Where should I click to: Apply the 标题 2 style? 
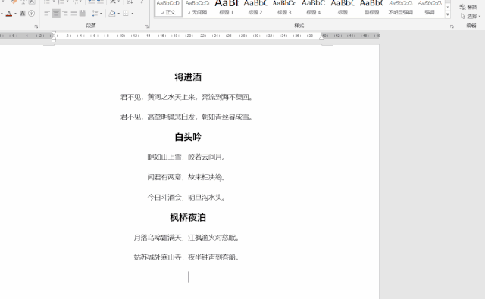pyautogui.click(x=255, y=8)
